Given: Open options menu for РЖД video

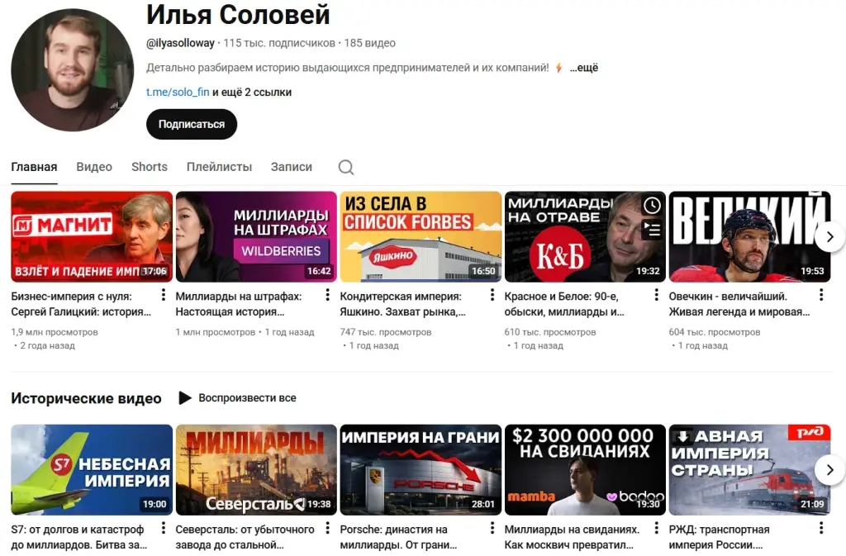Looking at the screenshot, I should tap(820, 528).
